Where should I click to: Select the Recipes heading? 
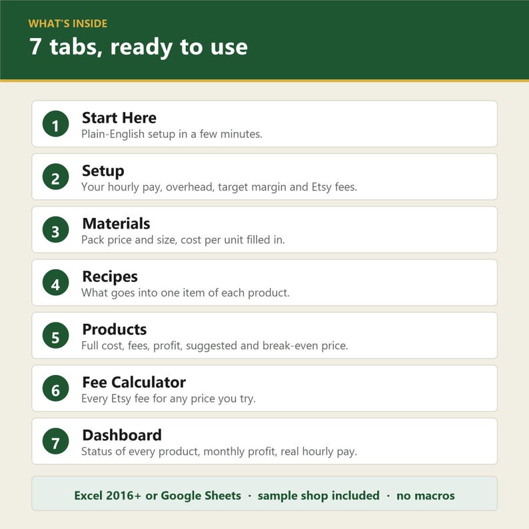click(x=110, y=276)
